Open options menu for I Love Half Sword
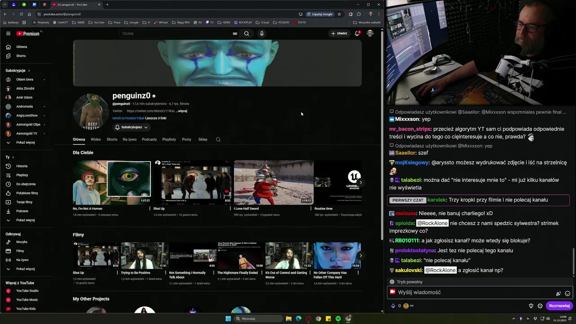 click(310, 209)
